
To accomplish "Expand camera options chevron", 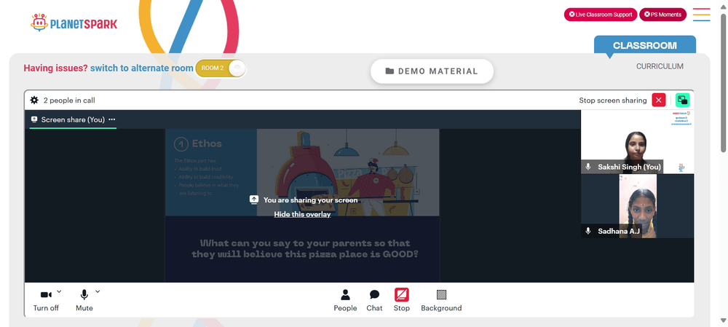I will click(59, 291).
